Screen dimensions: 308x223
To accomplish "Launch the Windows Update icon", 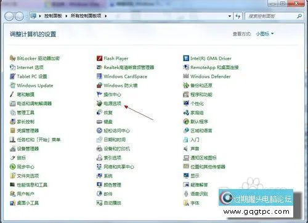I will coord(12,86).
